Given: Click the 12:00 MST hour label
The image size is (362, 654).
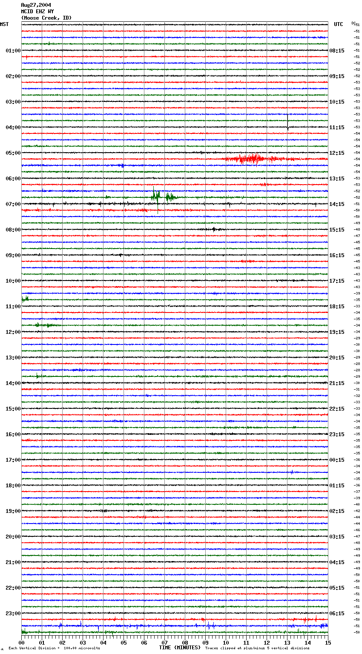Looking at the screenshot, I should click(x=13, y=332).
